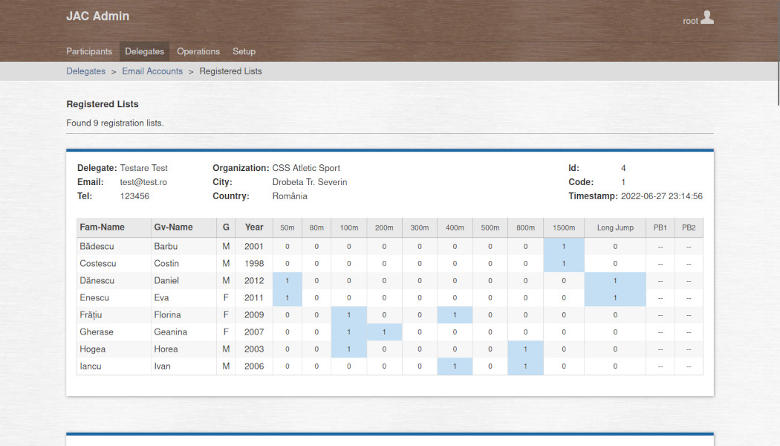Click the Year column header
Viewport: 780px width, 446px height.
(x=254, y=227)
